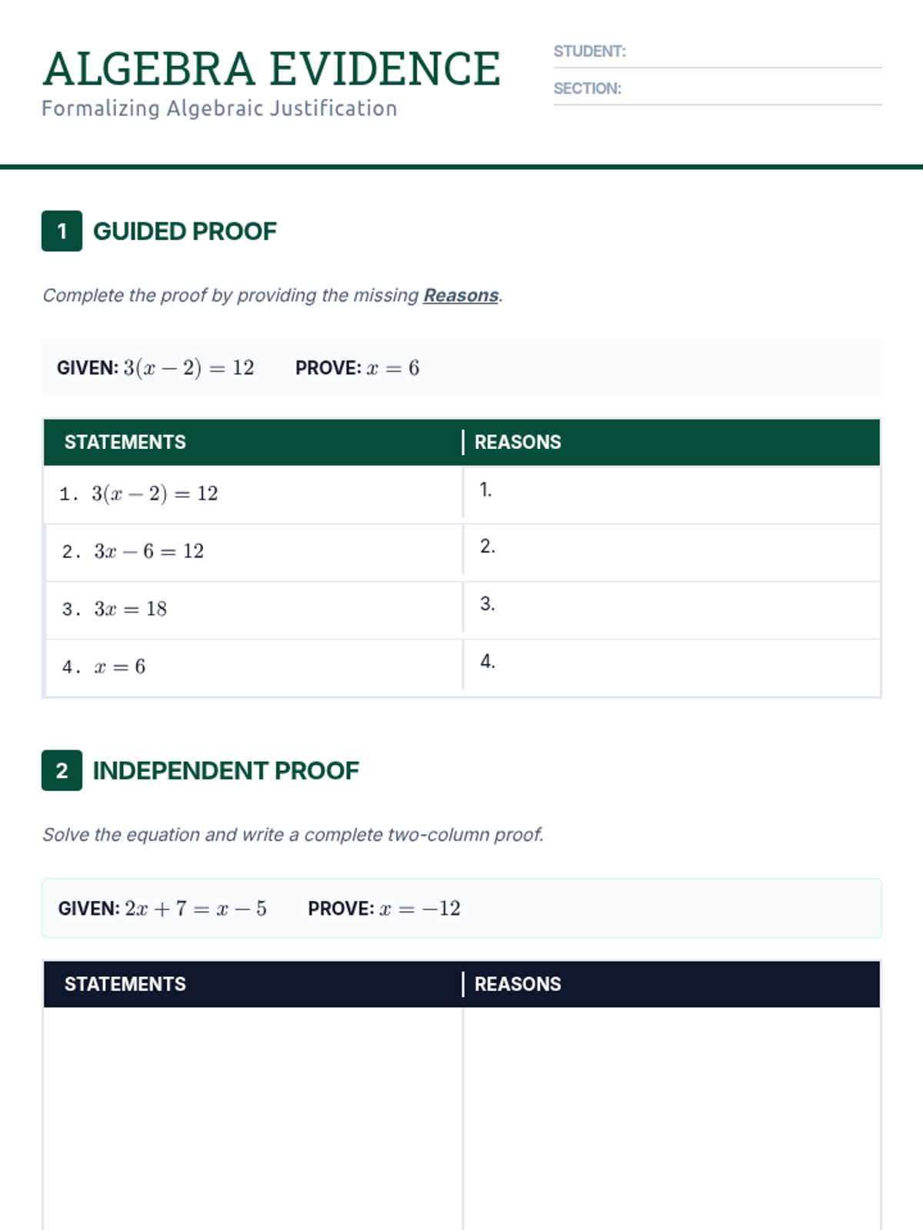This screenshot has height=1230, width=923.
Task: Click reason cell 2 in guided proof
Action: pos(671,550)
